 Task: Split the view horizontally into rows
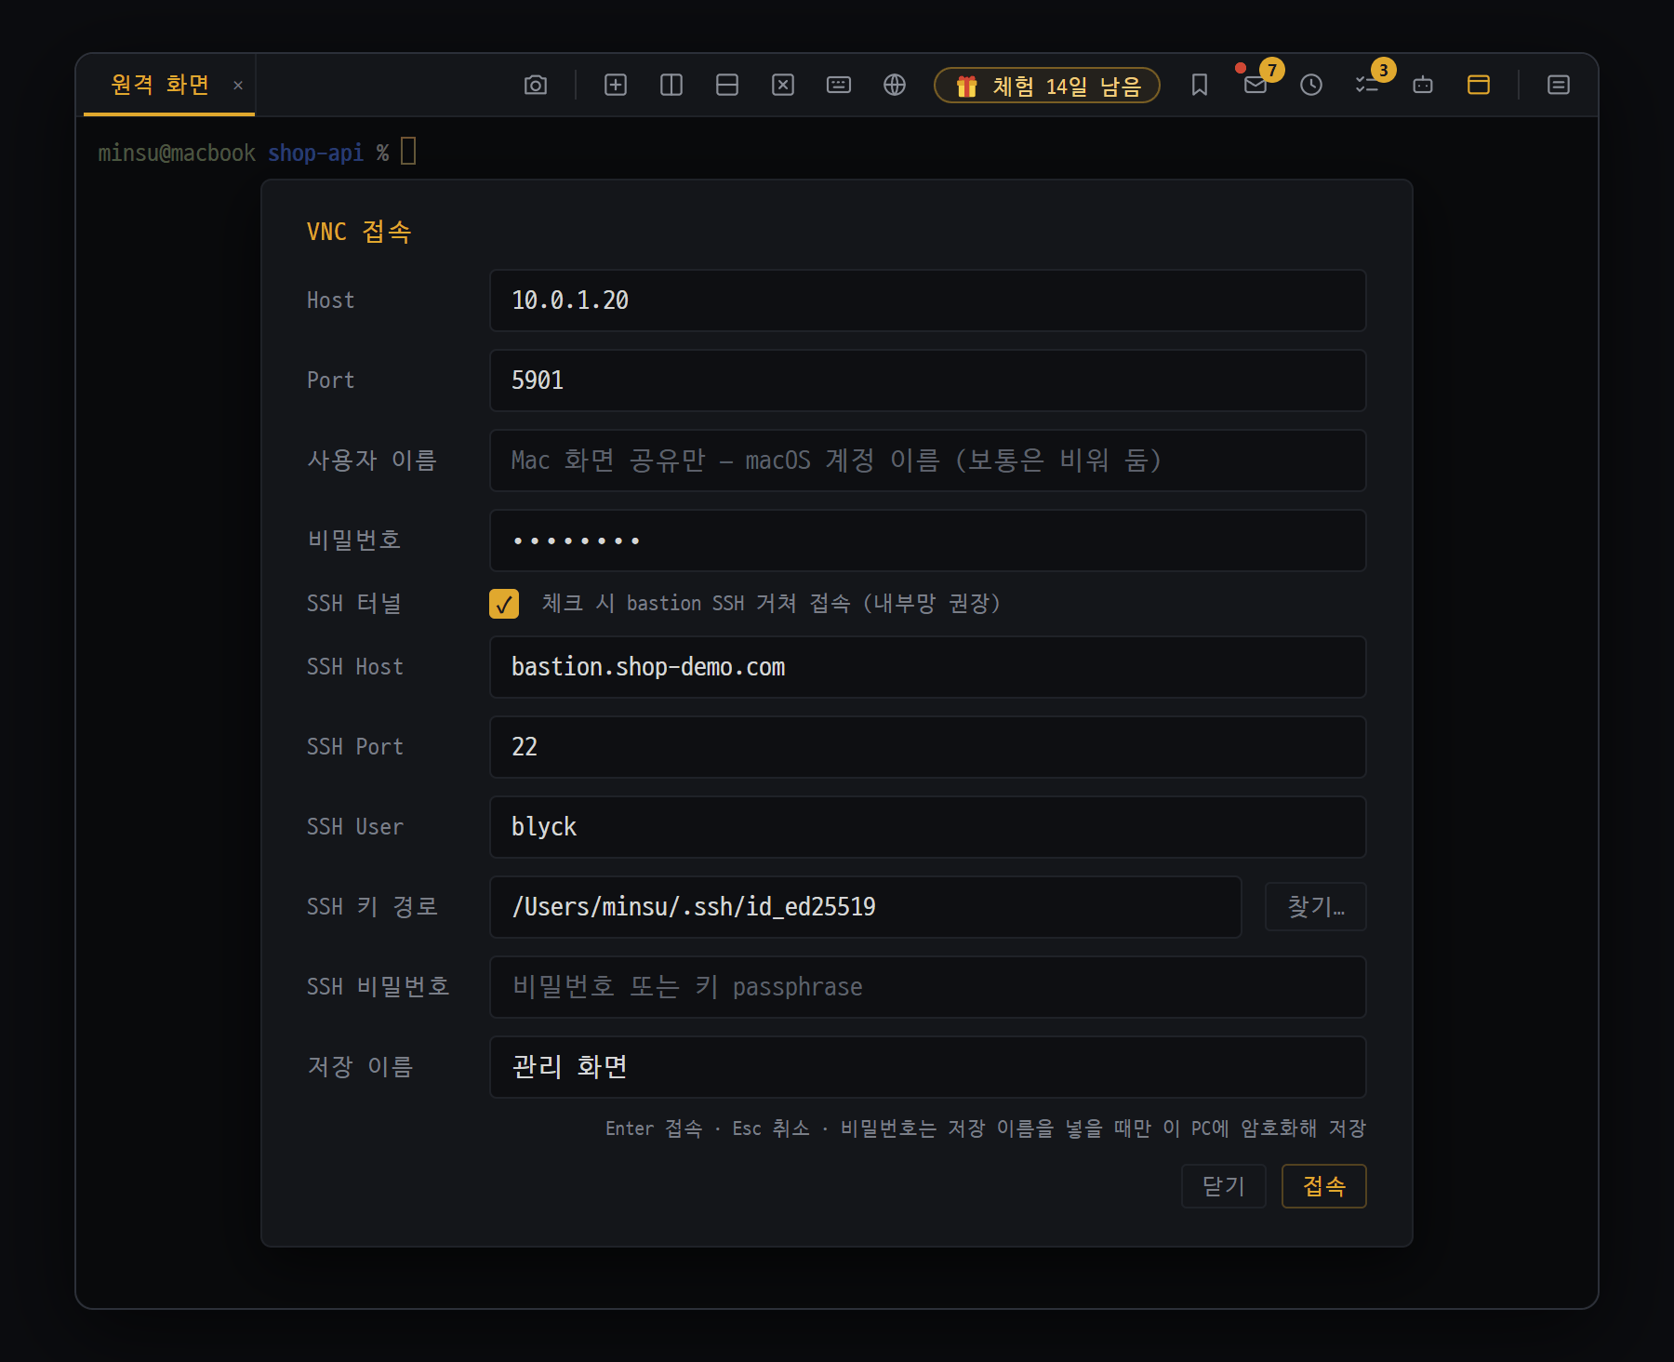coord(727,86)
